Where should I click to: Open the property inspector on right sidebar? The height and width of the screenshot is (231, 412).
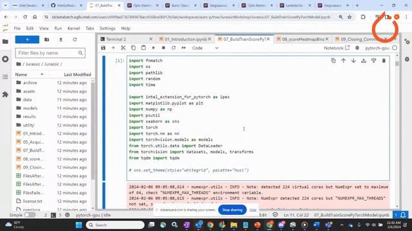407,41
